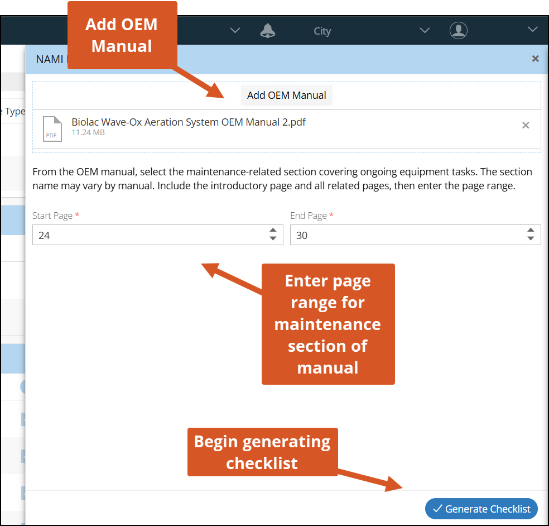549x526 pixels.
Task: Expand the dropdown left of the bell
Action: tap(235, 30)
